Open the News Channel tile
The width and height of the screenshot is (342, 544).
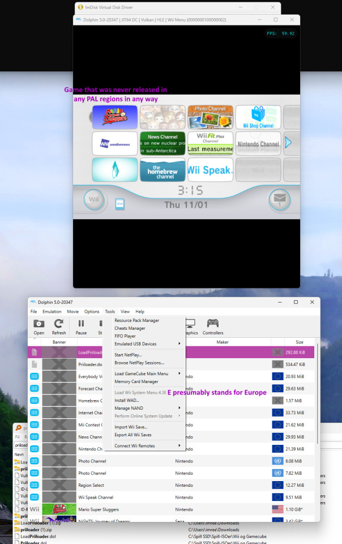pyautogui.click(x=163, y=143)
